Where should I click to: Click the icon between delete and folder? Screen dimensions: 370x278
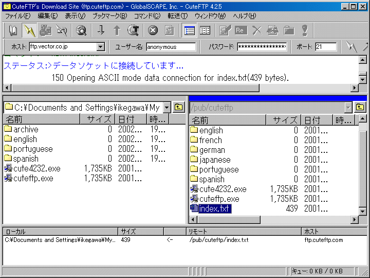tap(273, 30)
